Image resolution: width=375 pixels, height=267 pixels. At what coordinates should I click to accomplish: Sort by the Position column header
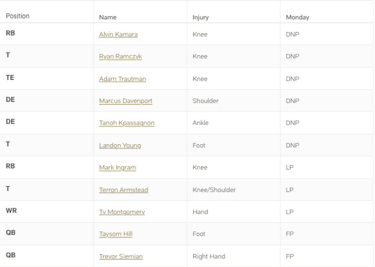pos(18,16)
